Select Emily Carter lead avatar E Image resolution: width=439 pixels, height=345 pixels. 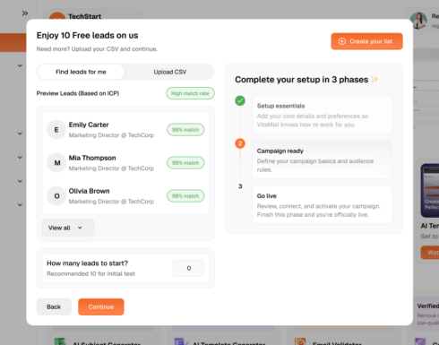tap(56, 130)
